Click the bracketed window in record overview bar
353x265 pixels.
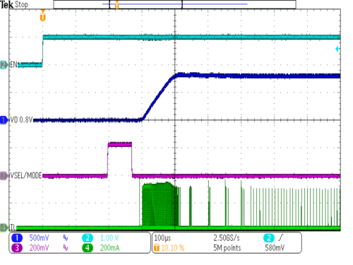tap(145, 4)
